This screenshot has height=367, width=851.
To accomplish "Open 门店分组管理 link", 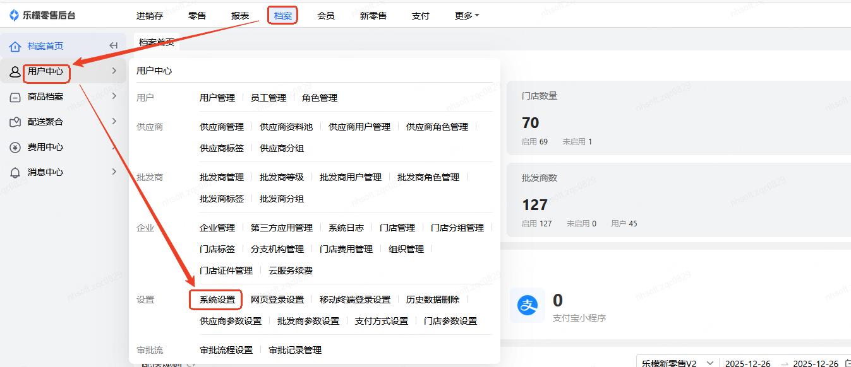I will 457,228.
